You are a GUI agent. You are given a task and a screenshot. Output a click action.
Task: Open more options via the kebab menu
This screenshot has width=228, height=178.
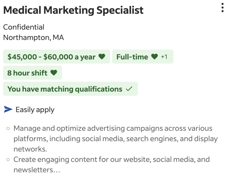[x=222, y=8]
